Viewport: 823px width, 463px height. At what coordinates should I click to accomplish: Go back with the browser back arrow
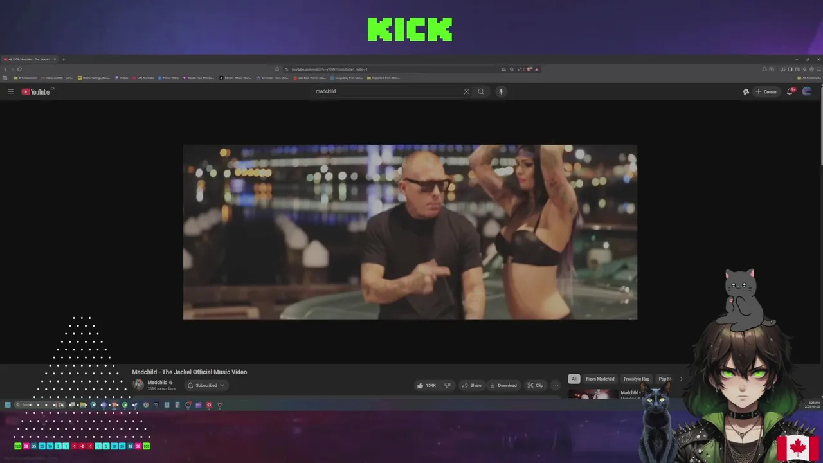pos(5,69)
